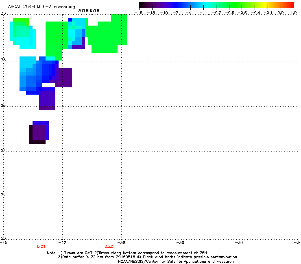Click the color scale bar at top
The width and height of the screenshot is (301, 264).
[x=216, y=5]
